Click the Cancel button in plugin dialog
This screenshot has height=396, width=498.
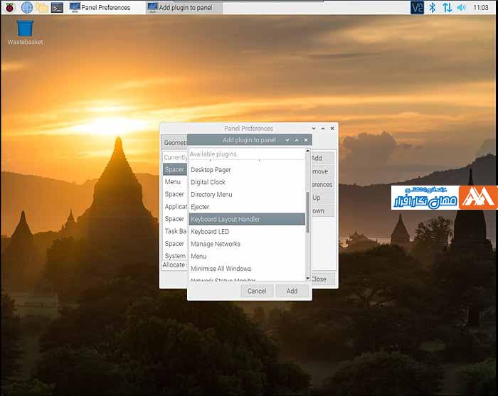click(257, 291)
